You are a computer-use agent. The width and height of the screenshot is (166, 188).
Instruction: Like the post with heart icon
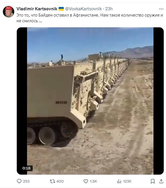[x=86, y=181]
